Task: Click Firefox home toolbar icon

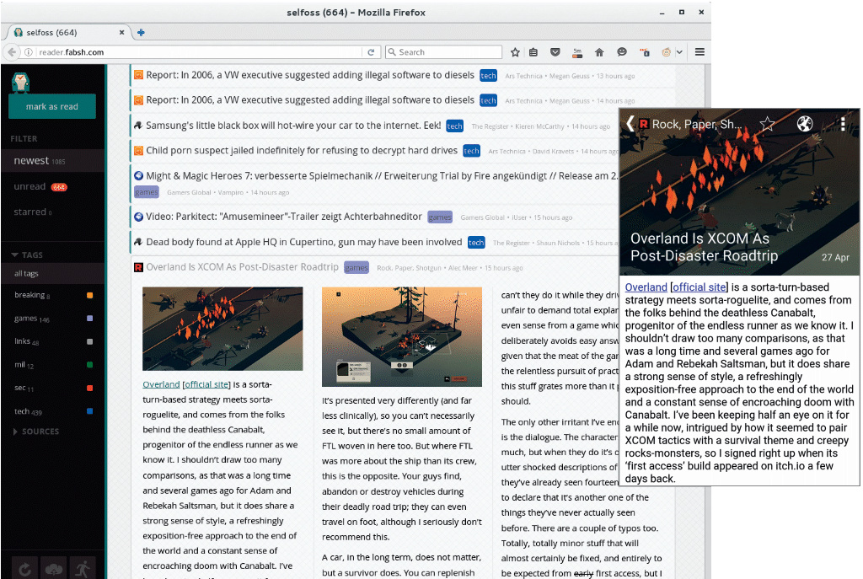Action: (599, 52)
